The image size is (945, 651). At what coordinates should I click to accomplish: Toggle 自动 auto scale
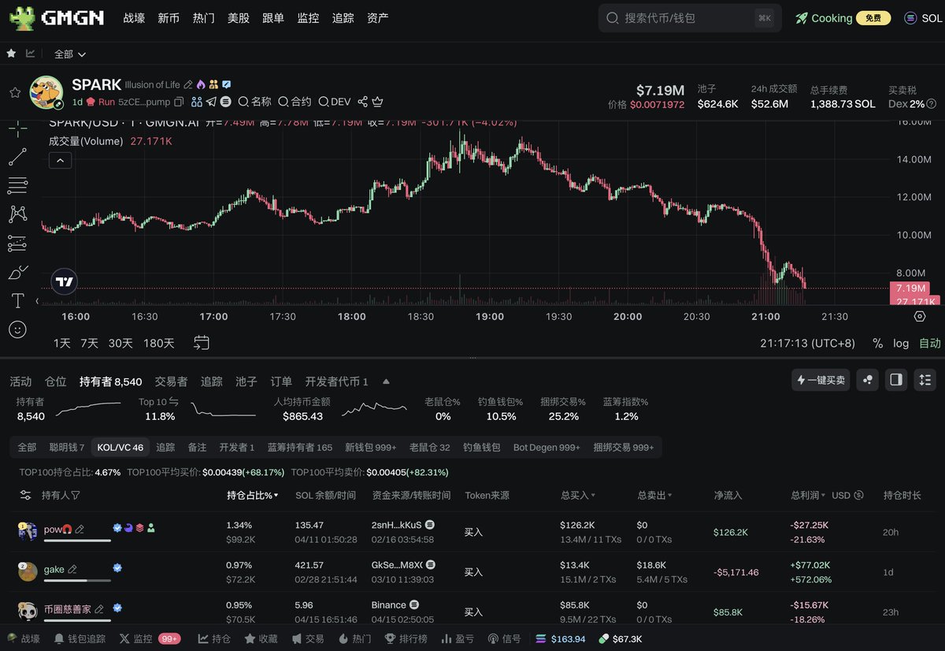(x=930, y=343)
